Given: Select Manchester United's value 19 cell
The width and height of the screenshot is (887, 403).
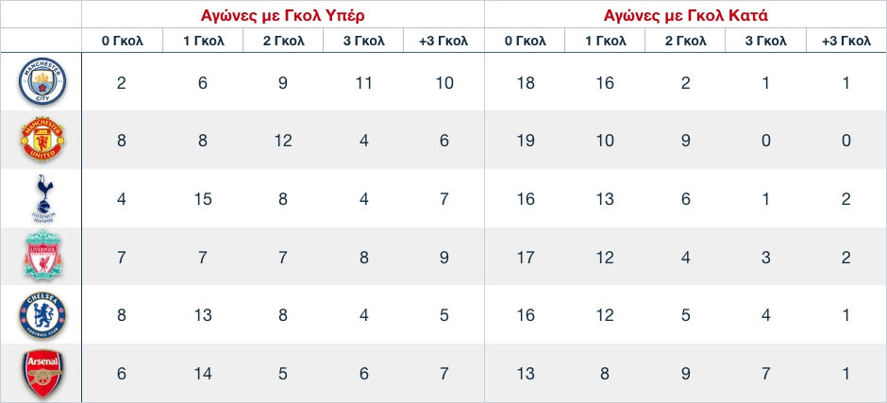Looking at the screenshot, I should point(526,141).
